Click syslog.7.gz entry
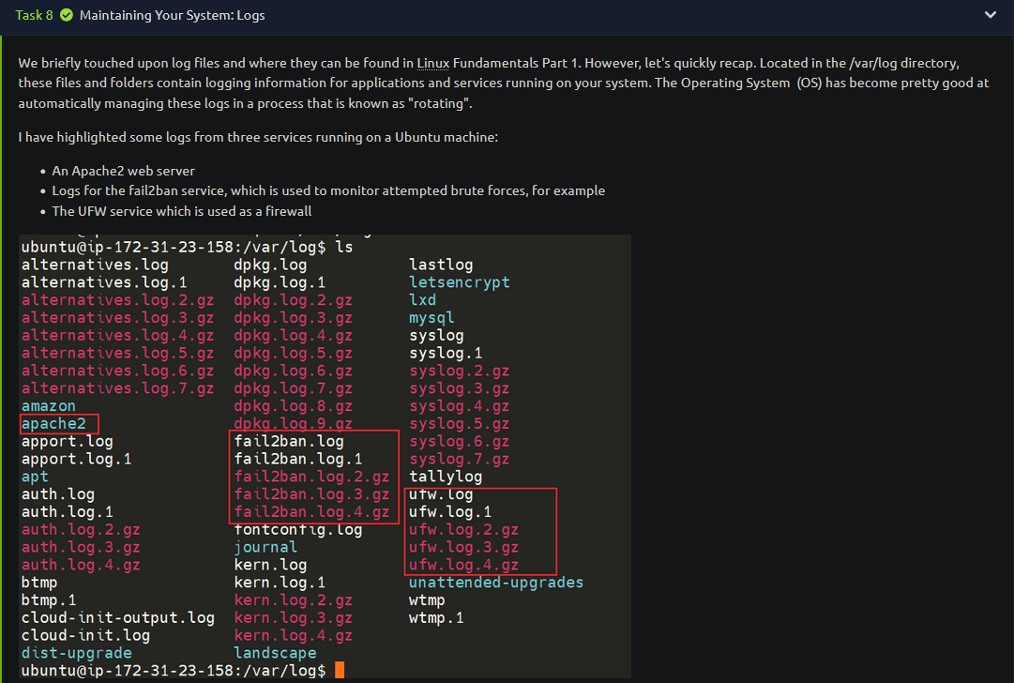Image resolution: width=1014 pixels, height=683 pixels. tap(459, 459)
